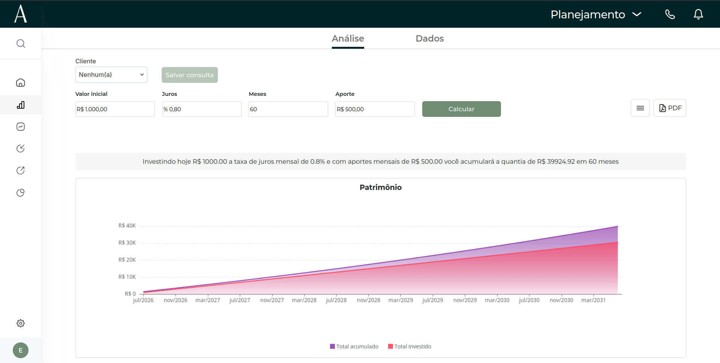The image size is (720, 363).
Task: Open notifications bell icon
Action: pyautogui.click(x=698, y=14)
